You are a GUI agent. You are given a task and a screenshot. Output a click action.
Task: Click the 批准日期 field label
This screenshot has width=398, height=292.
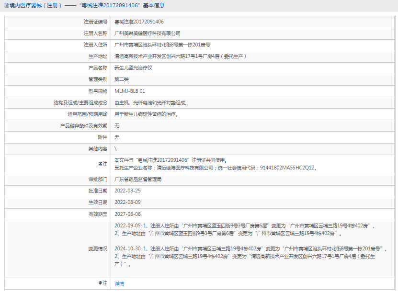coord(98,191)
